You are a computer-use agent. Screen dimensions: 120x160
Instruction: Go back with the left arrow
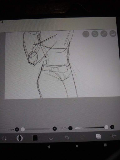[x=114, y=136]
